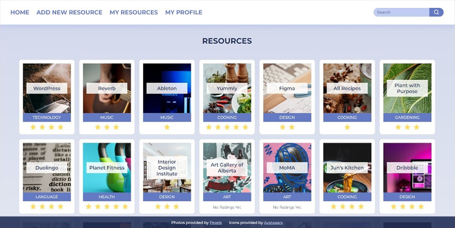
Task: Click ART category on Art Gallery of Alberta card
Action: click(x=227, y=197)
